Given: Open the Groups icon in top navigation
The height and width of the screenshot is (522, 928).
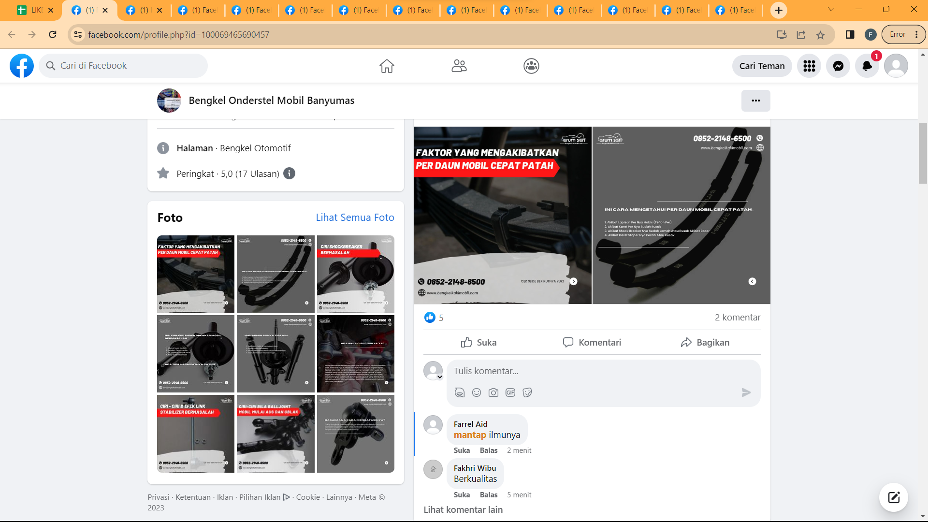Looking at the screenshot, I should (531, 66).
